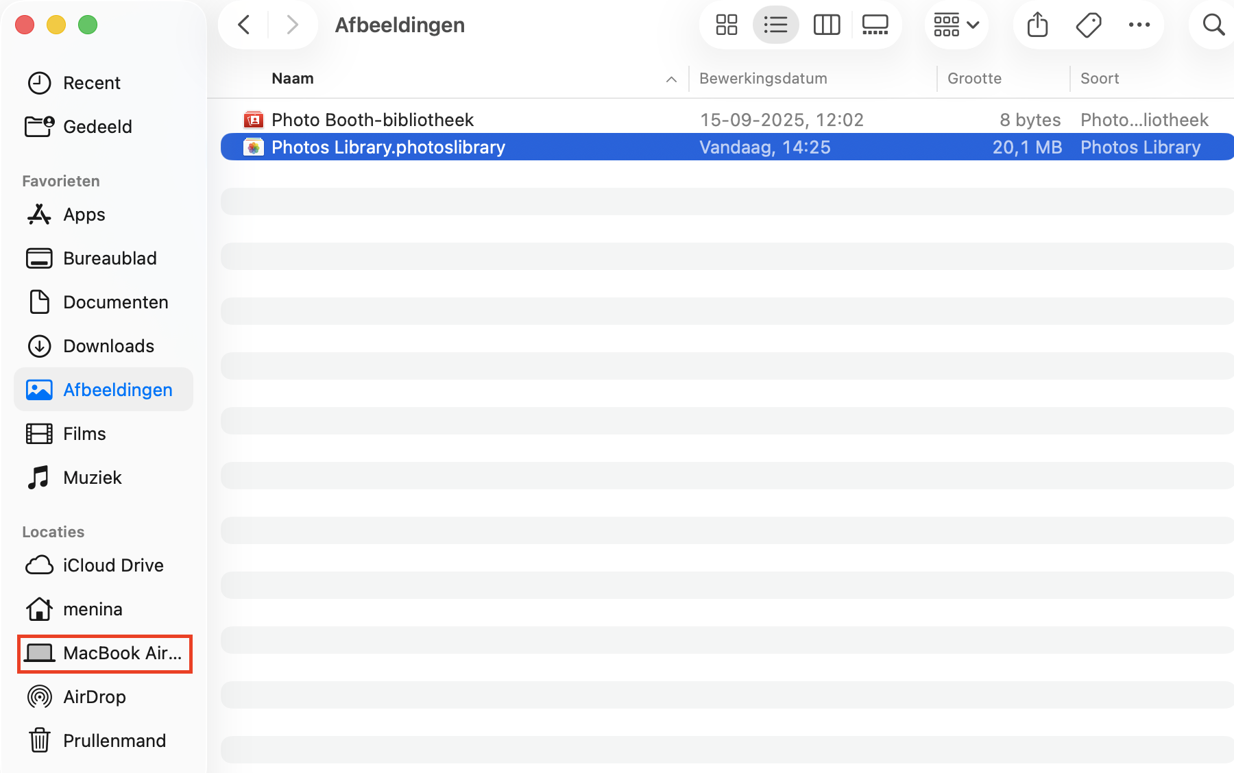The height and width of the screenshot is (773, 1234).
Task: Open AirDrop from the sidebar
Action: [94, 696]
